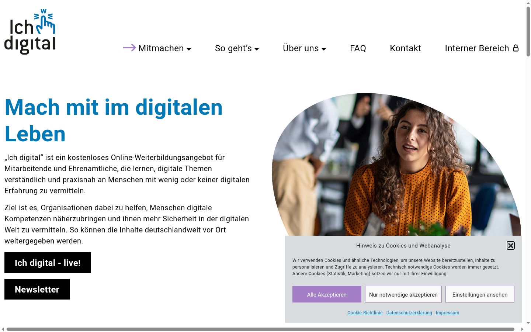Click the scroll down arrow

[528, 323]
